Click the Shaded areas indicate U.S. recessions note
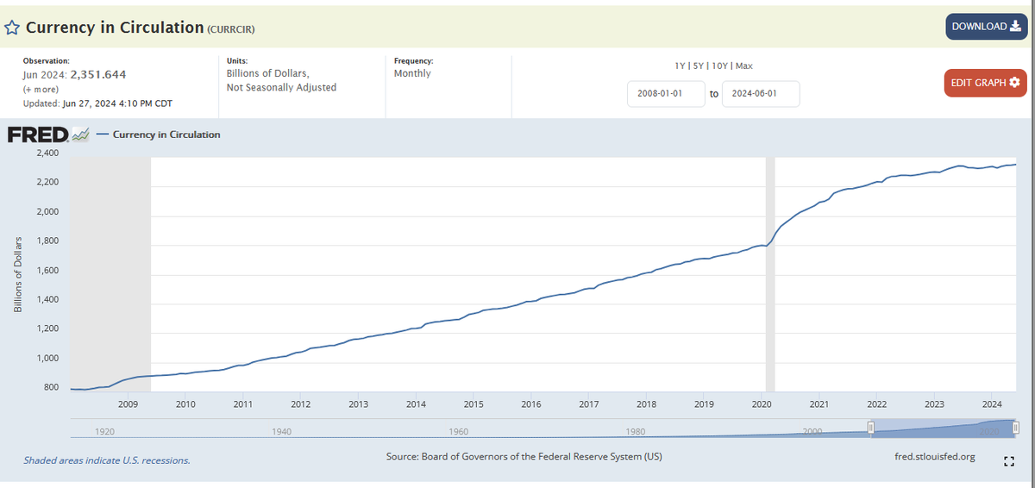Image resolution: width=1035 pixels, height=488 pixels. coord(107,460)
